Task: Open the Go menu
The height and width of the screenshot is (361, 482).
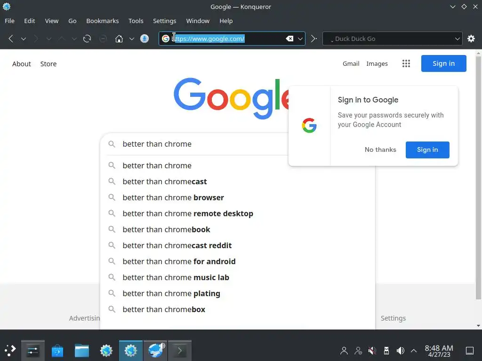Action: pyautogui.click(x=72, y=21)
